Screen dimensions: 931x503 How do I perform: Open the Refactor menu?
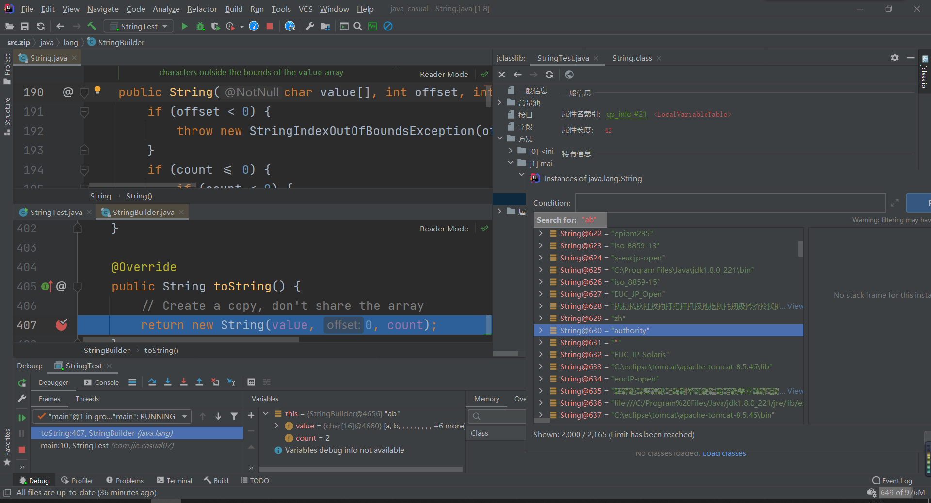(202, 9)
